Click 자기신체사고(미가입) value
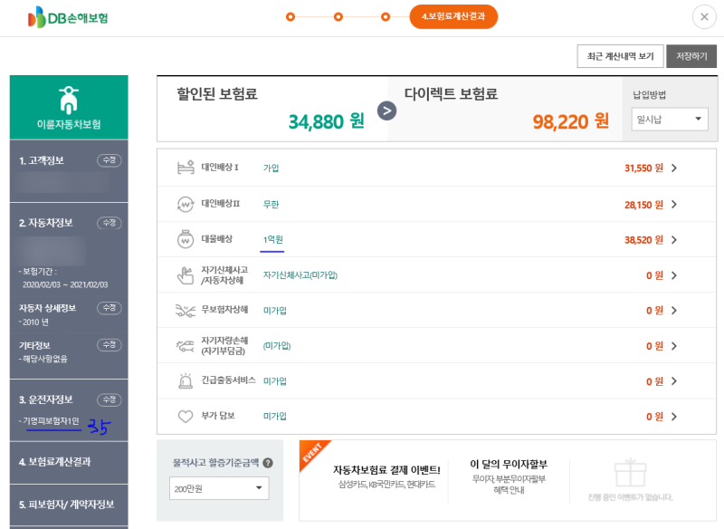 pos(300,275)
